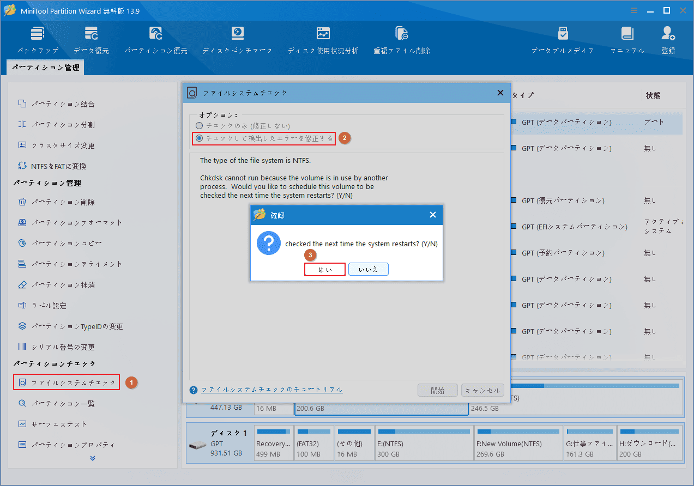Viewport: 694px width, 486px height.
Task: Choose クラスタサイズ変更 in the sidebar
Action: click(57, 145)
